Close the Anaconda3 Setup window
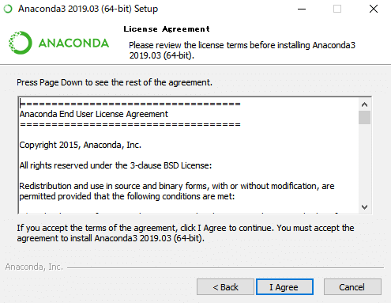 pos(374,9)
